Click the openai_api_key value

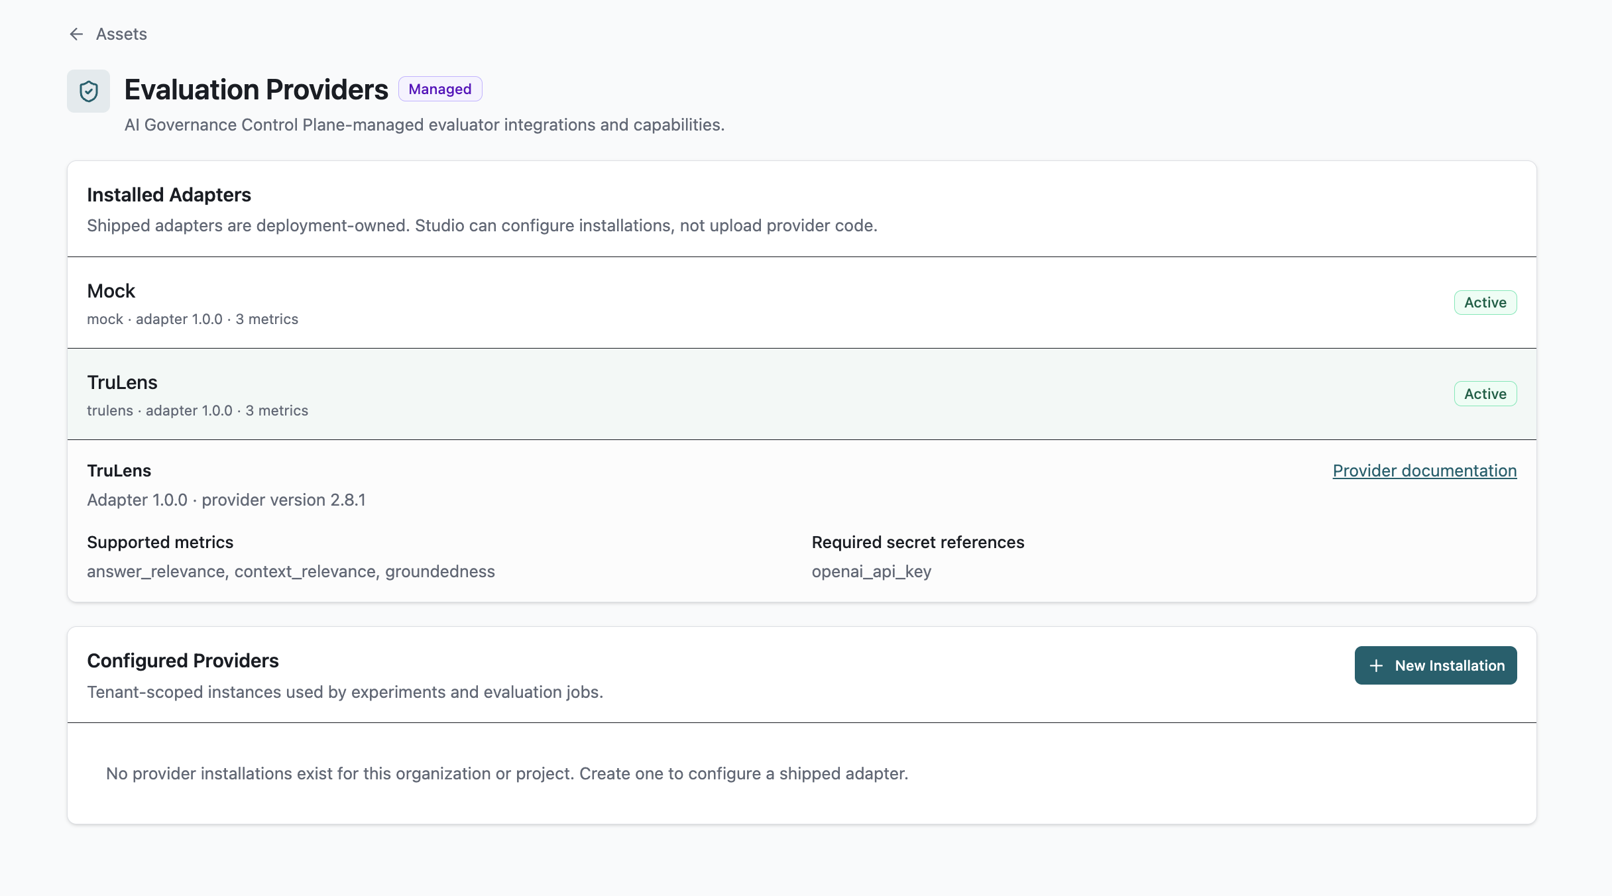click(872, 571)
